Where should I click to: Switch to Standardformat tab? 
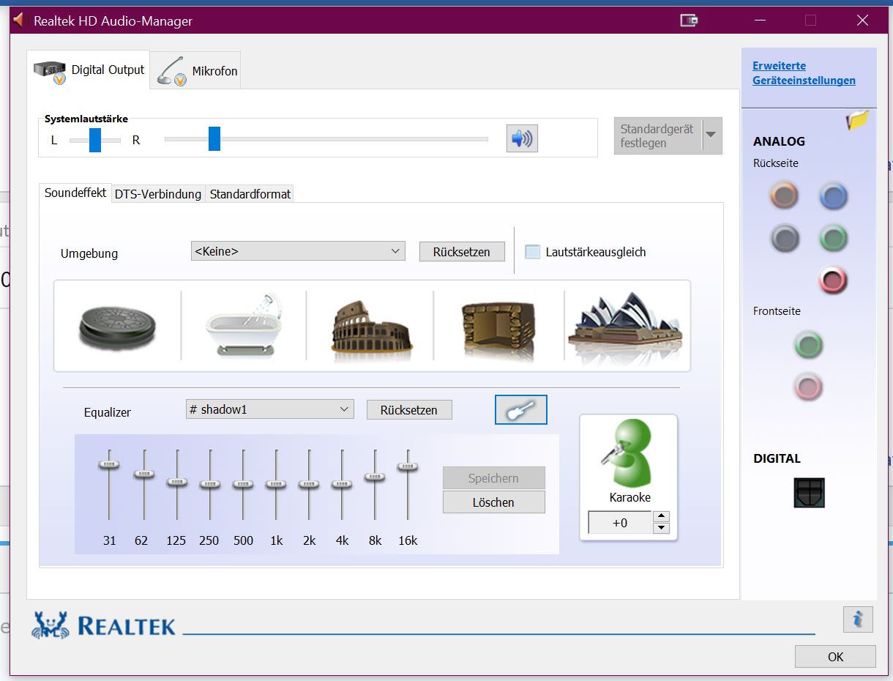coord(250,194)
